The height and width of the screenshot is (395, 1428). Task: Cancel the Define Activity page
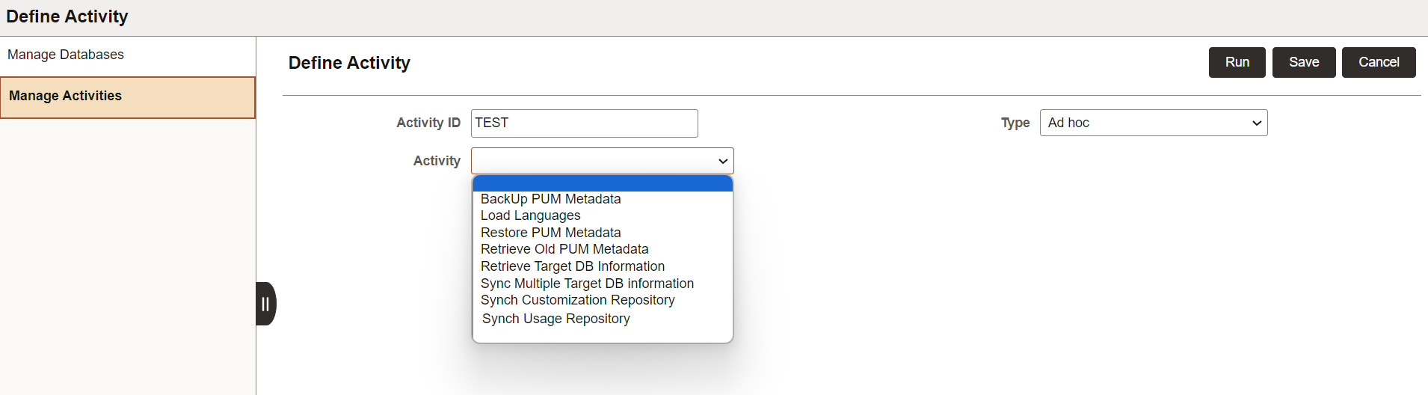coord(1379,62)
